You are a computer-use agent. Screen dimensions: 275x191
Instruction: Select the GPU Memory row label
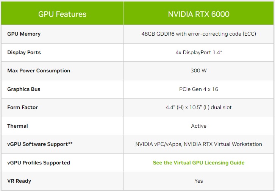tap(24, 34)
